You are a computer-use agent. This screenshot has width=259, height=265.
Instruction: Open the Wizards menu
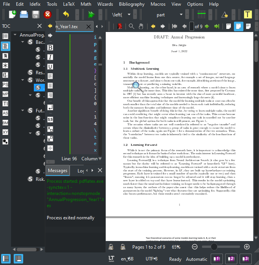105,4
